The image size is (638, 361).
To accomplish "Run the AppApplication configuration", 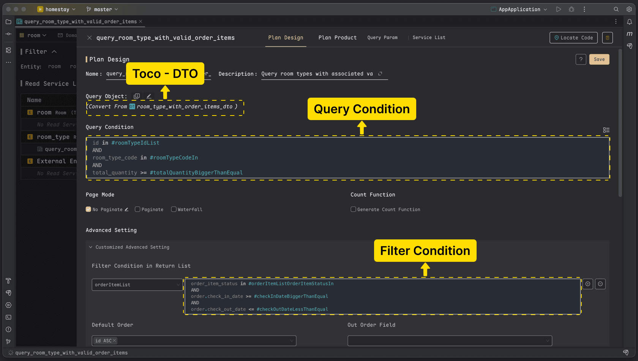I will point(558,9).
